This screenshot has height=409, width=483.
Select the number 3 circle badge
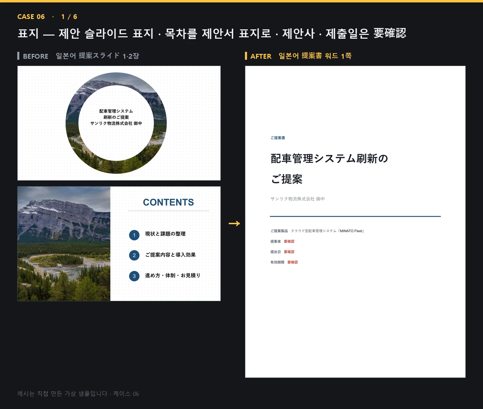coord(134,276)
